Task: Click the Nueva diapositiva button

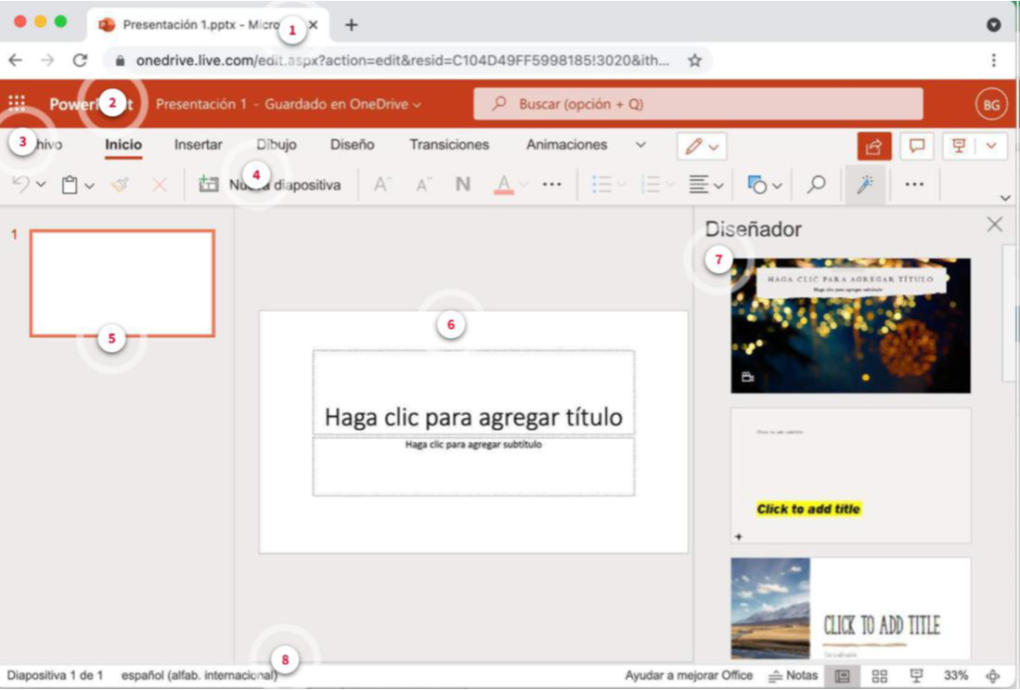Action: 270,185
